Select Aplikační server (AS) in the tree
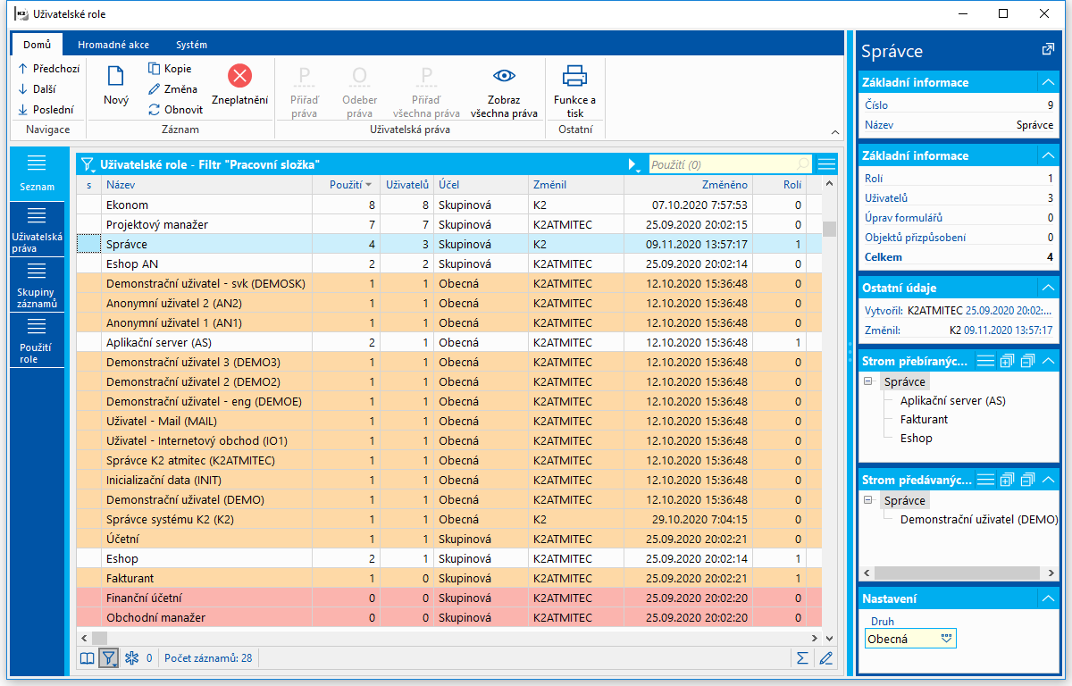 coord(953,401)
